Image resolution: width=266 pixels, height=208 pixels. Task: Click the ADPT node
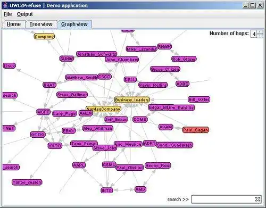[150, 143]
